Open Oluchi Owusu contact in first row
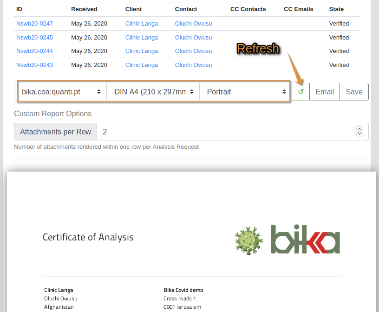 193,24
